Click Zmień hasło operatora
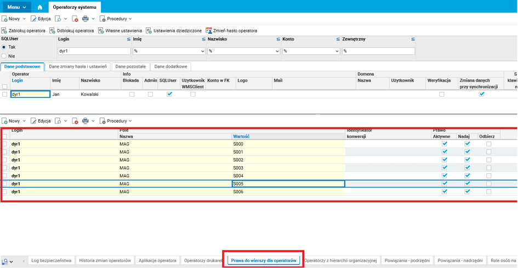 pos(231,31)
